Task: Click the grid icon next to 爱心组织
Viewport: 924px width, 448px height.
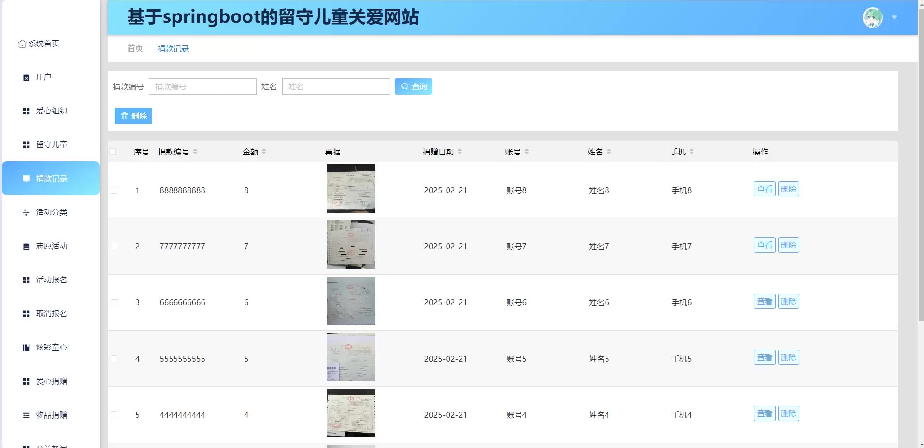Action: (x=26, y=111)
